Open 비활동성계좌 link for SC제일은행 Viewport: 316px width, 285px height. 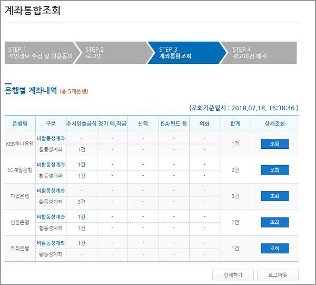(x=51, y=165)
